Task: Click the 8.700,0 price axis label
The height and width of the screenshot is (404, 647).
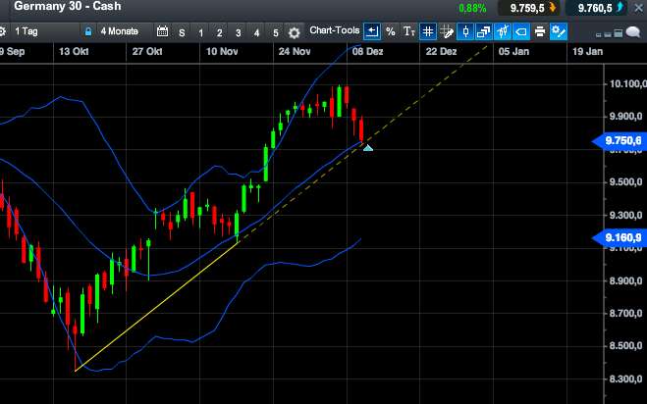Action: 626,314
